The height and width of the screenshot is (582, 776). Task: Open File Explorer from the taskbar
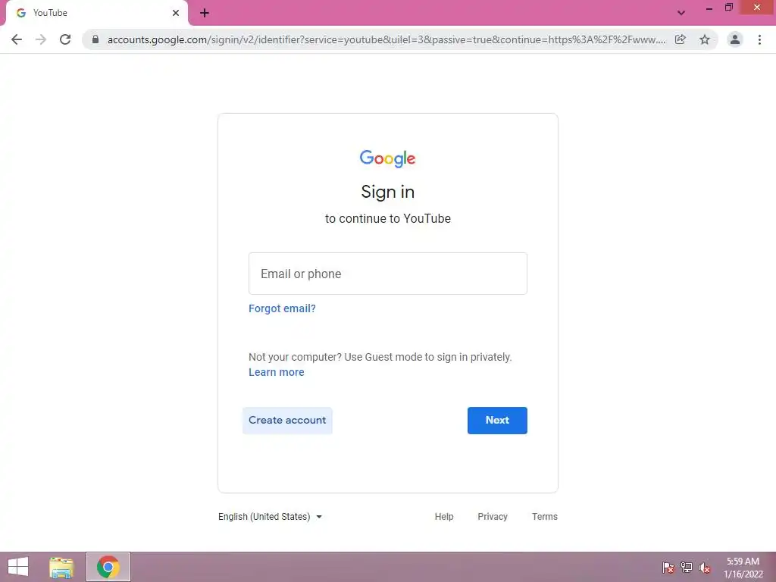click(61, 567)
